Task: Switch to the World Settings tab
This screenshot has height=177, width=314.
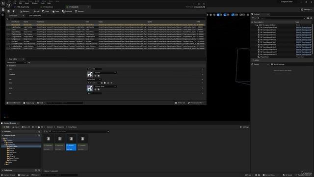Action: [278, 64]
